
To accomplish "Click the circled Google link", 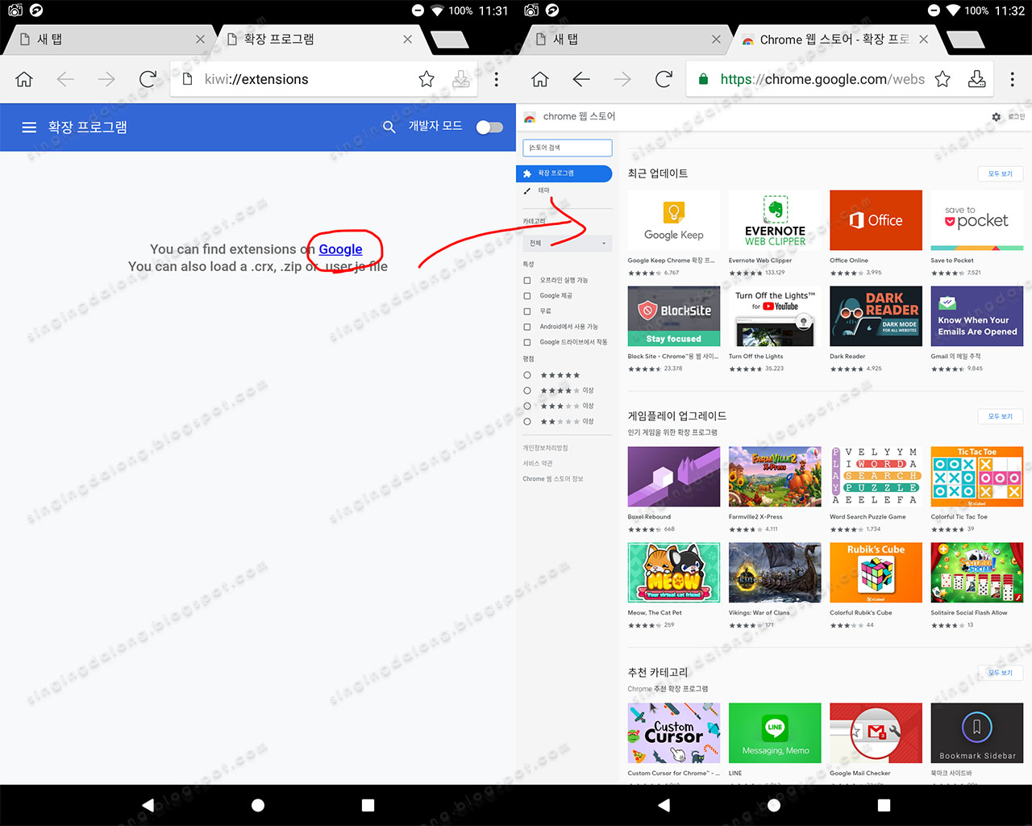I will point(341,249).
